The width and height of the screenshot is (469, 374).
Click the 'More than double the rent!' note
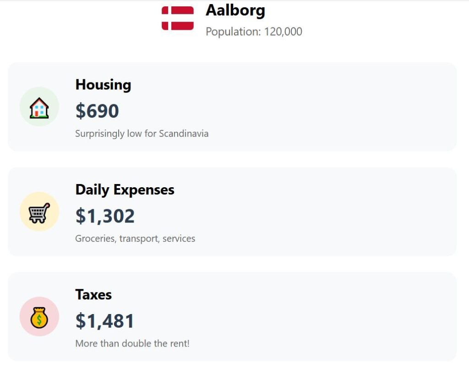(132, 343)
